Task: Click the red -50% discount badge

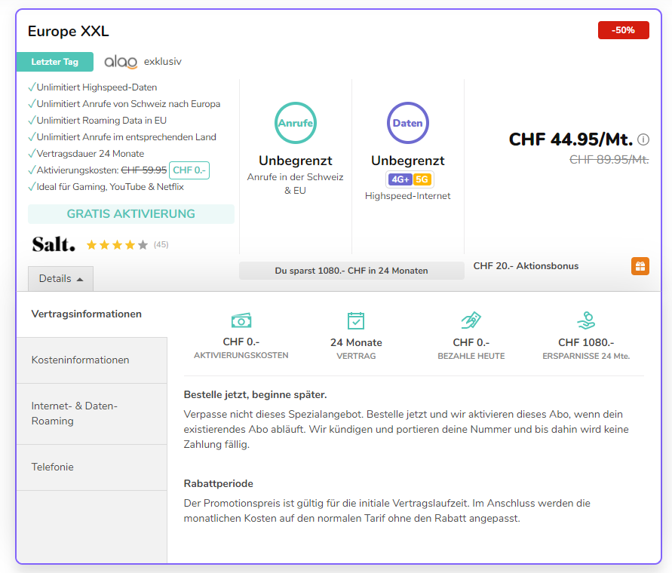Action: tap(623, 30)
